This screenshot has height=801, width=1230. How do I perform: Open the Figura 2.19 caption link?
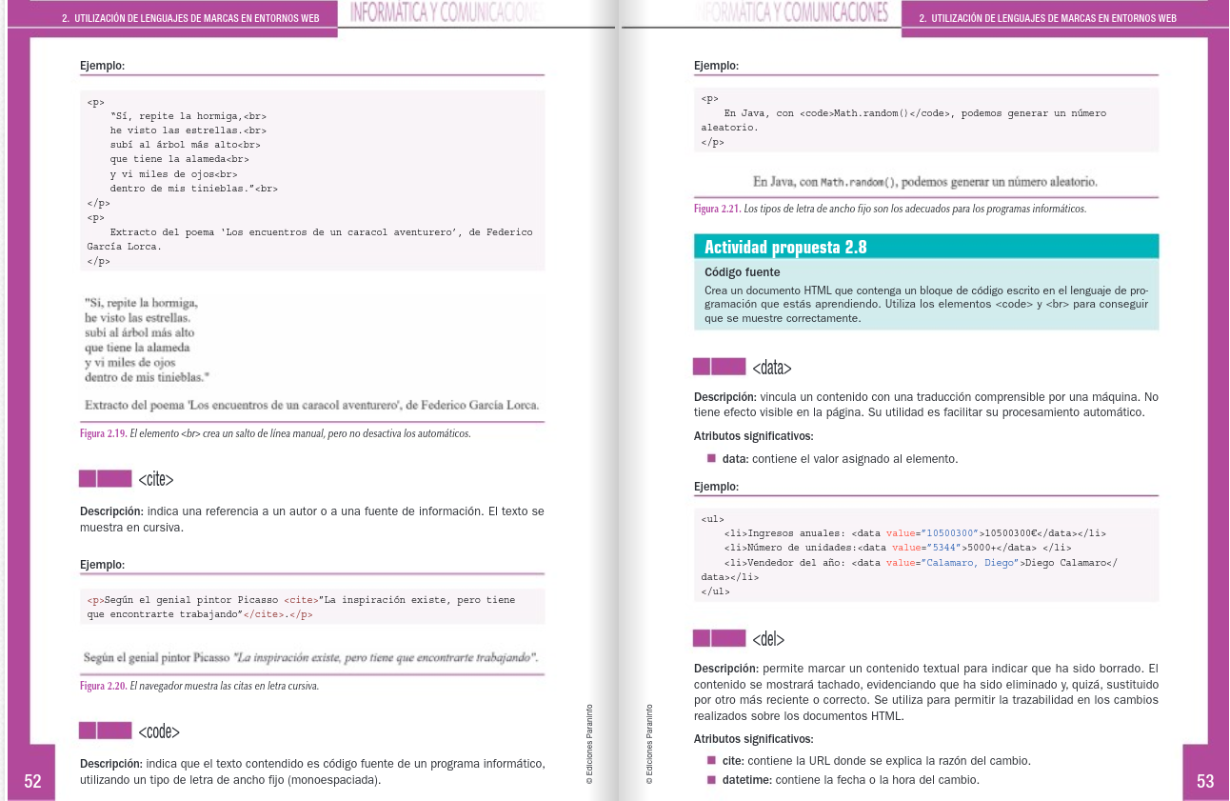coord(102,433)
